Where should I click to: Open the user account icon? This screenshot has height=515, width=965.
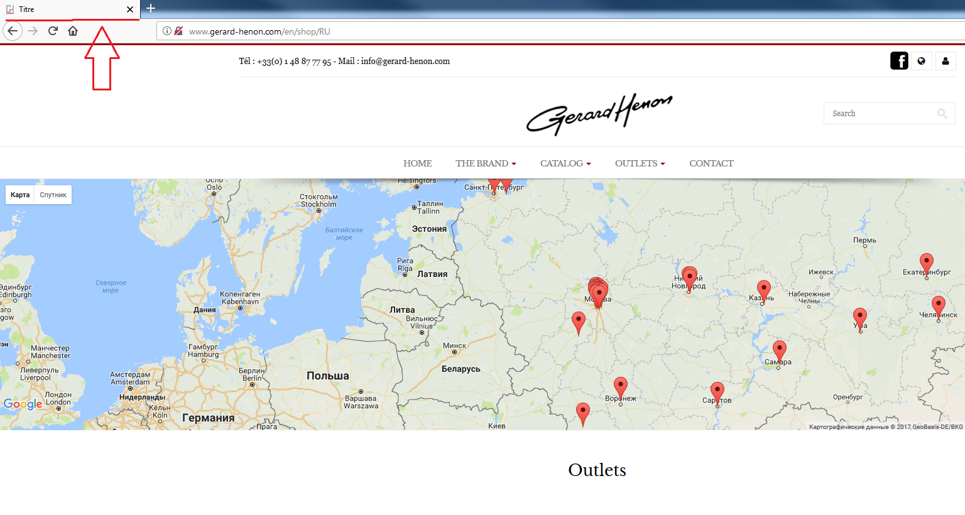pos(946,61)
